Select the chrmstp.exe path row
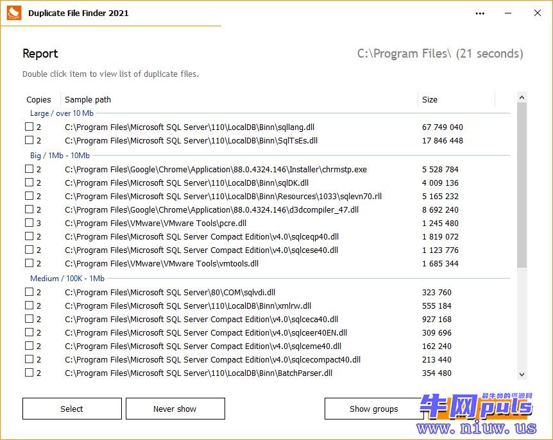This screenshot has height=440, width=553. (x=216, y=169)
